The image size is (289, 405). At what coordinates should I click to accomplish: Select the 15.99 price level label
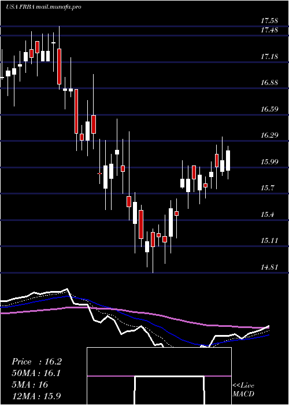point(269,162)
